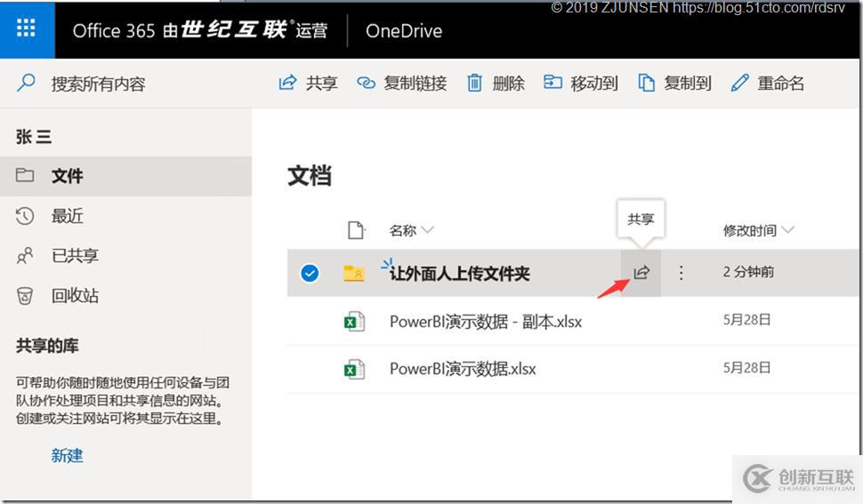Open PowerBI演示数据.xlsx file
Screen dimensions: 863x504
(463, 369)
